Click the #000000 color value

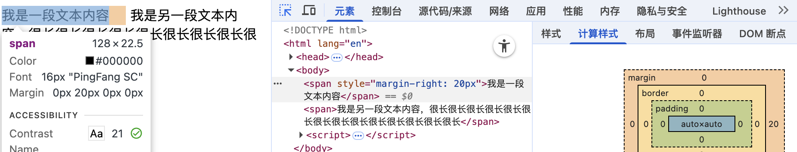(x=119, y=61)
